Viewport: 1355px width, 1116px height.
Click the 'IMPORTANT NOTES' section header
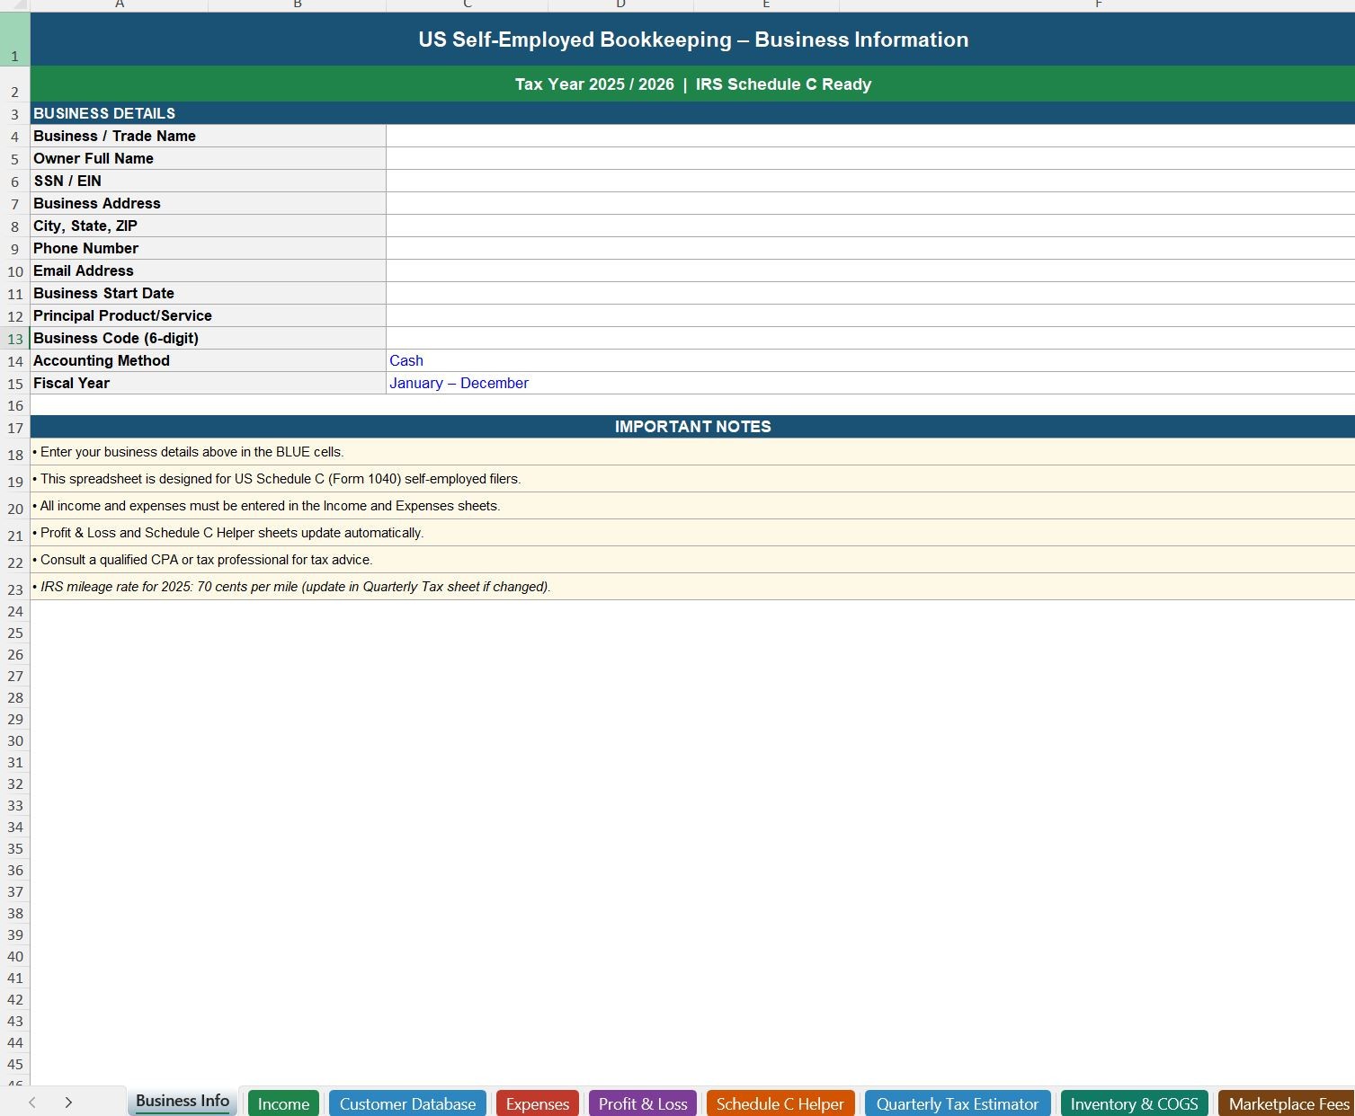pos(692,427)
